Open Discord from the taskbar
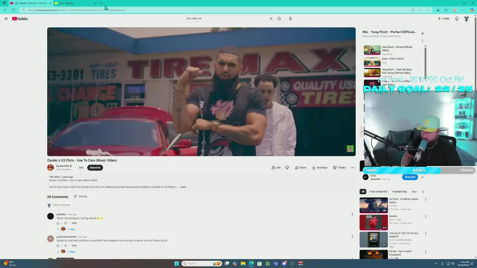477x268 pixels. 284,264
